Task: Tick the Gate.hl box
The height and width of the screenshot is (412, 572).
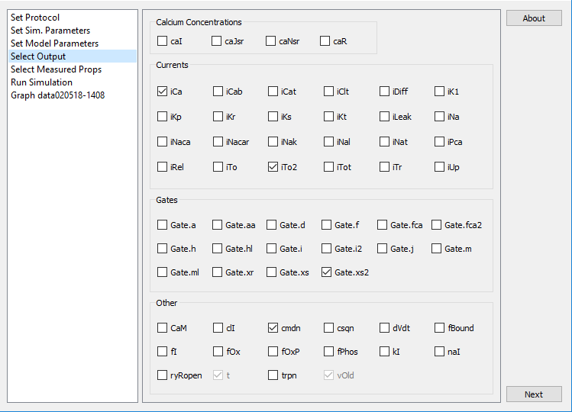Action: click(217, 248)
